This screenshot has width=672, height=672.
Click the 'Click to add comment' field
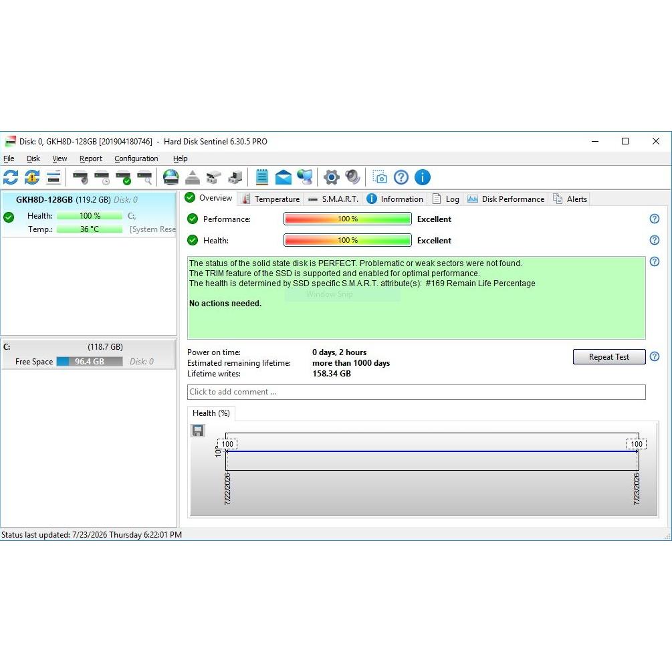[x=416, y=392]
